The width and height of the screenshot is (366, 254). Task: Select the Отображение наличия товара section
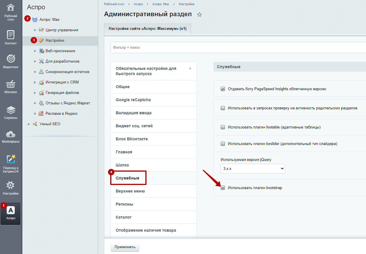(154, 230)
